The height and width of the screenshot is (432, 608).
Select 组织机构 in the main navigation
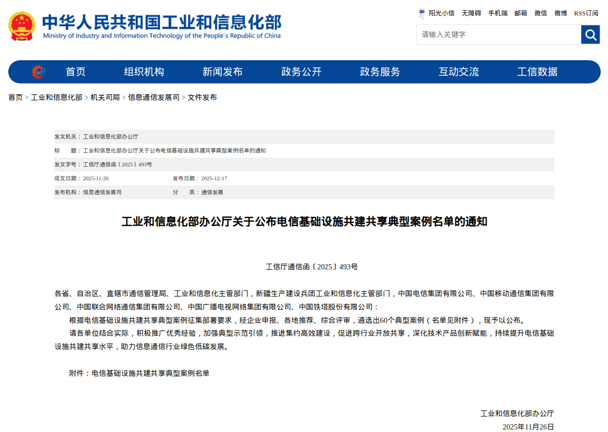pyautogui.click(x=144, y=72)
